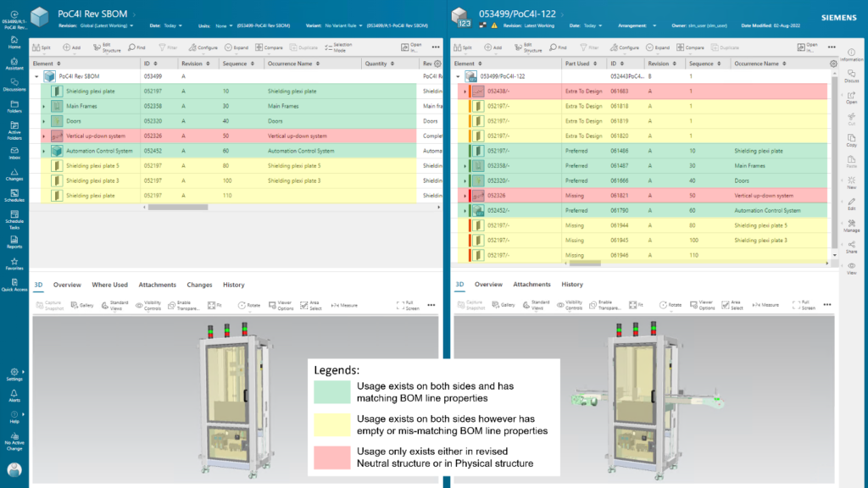This screenshot has width=868, height=488.
Task: Click Add in the left pane toolbar
Action: pyautogui.click(x=71, y=47)
